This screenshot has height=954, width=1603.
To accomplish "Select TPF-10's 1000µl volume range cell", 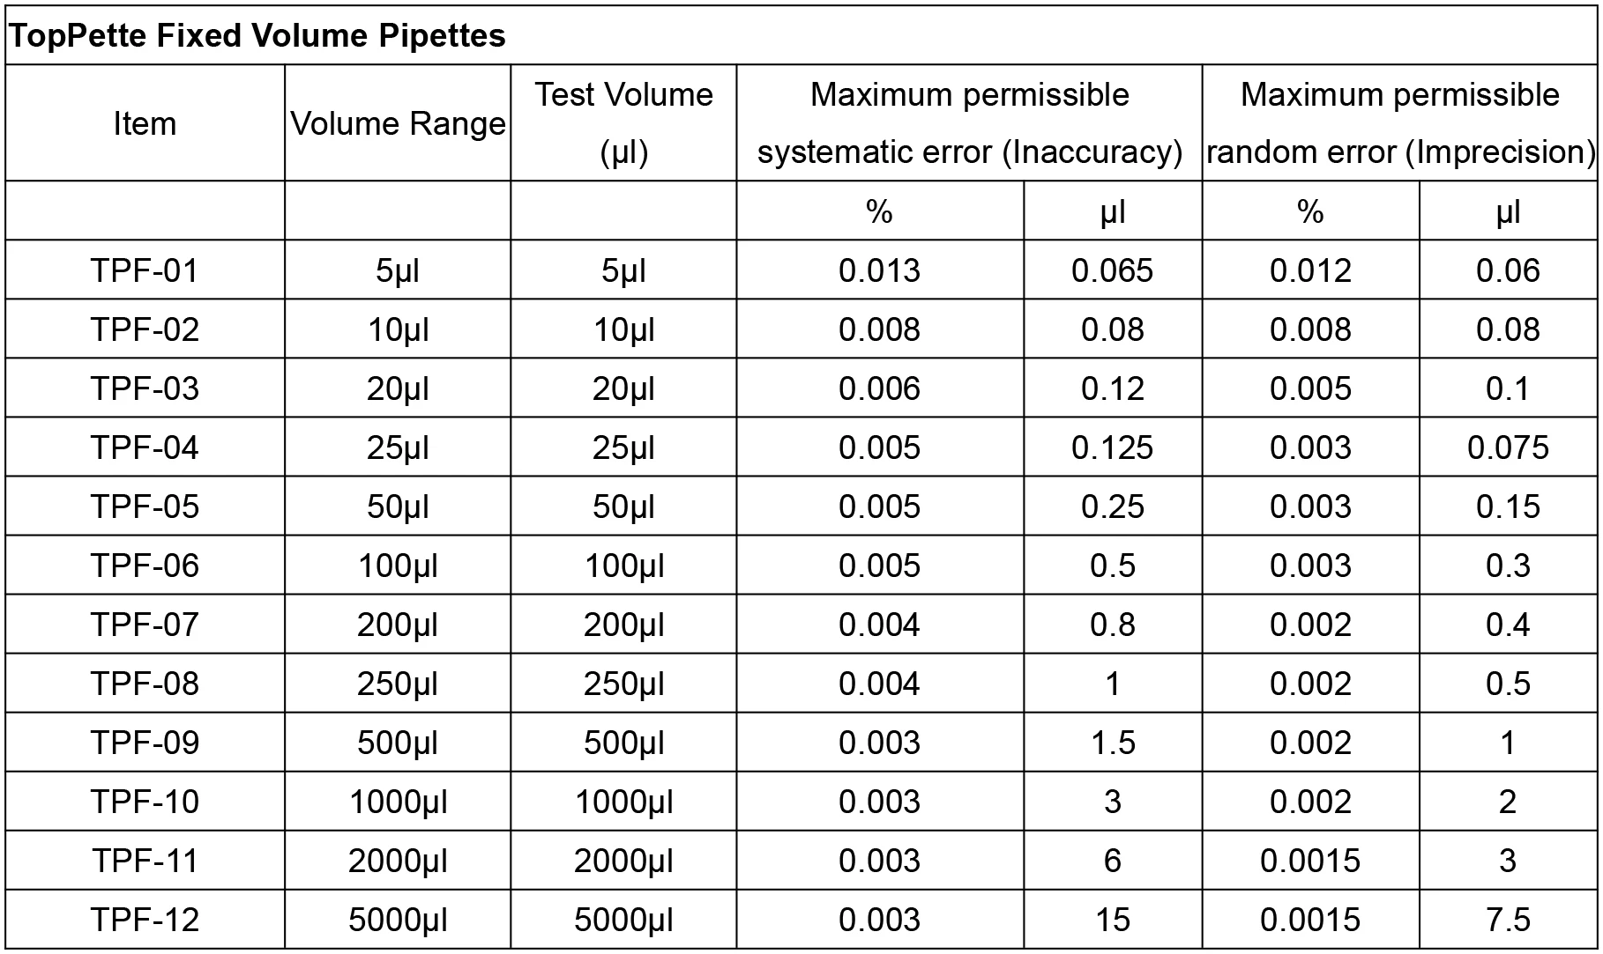I will pos(398,802).
